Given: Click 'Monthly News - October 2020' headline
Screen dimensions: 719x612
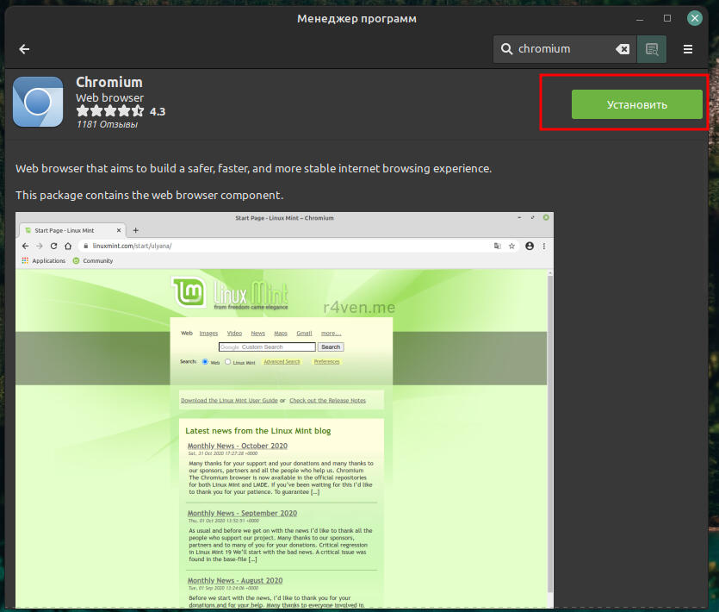Looking at the screenshot, I should click(237, 446).
